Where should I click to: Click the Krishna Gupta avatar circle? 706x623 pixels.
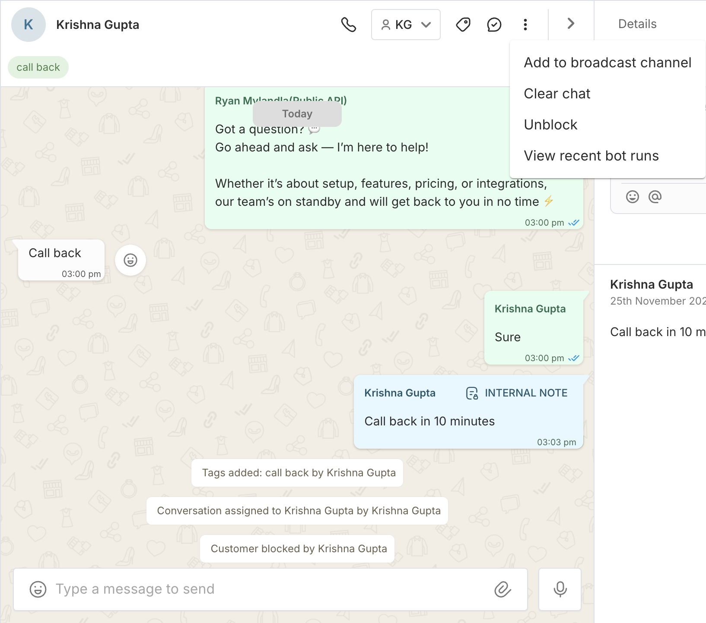(x=29, y=25)
